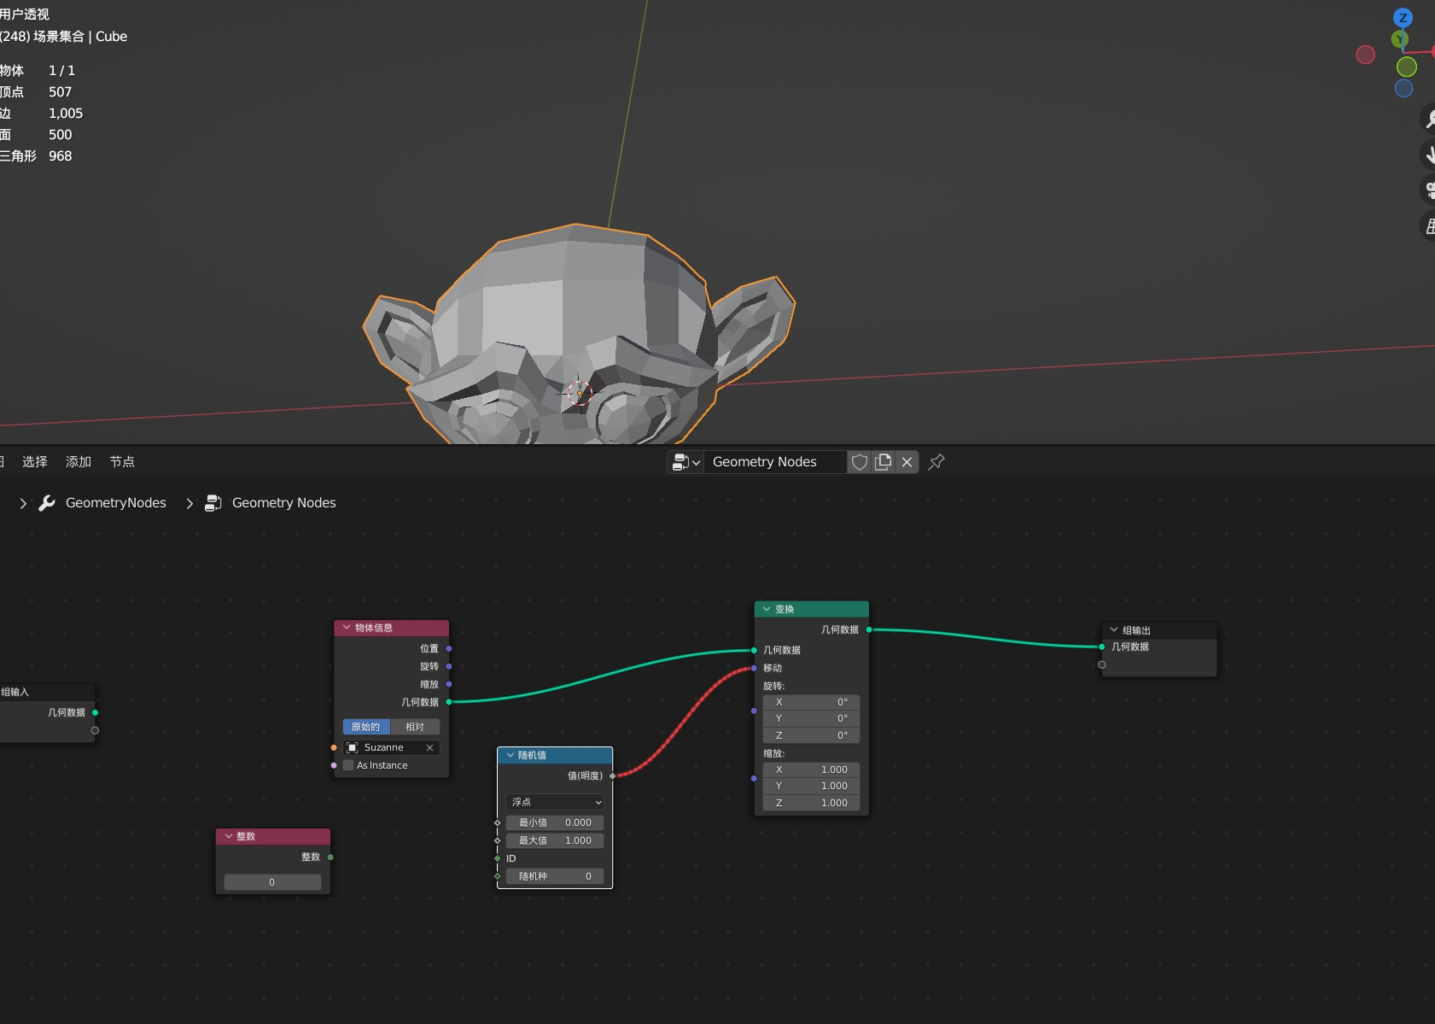This screenshot has width=1435, height=1024.
Task: Open the 添加 menu
Action: [79, 462]
